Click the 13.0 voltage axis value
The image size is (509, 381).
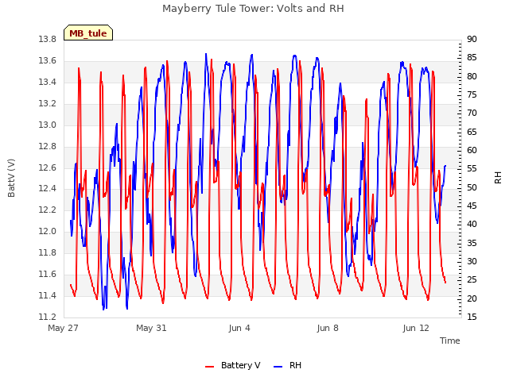coord(48,125)
